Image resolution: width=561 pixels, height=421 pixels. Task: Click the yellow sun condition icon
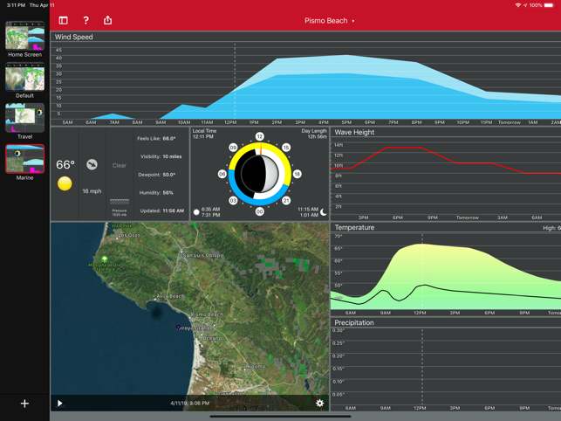[65, 183]
